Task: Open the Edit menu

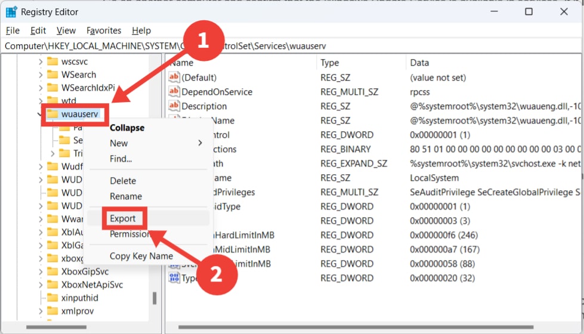Action: tap(38, 30)
